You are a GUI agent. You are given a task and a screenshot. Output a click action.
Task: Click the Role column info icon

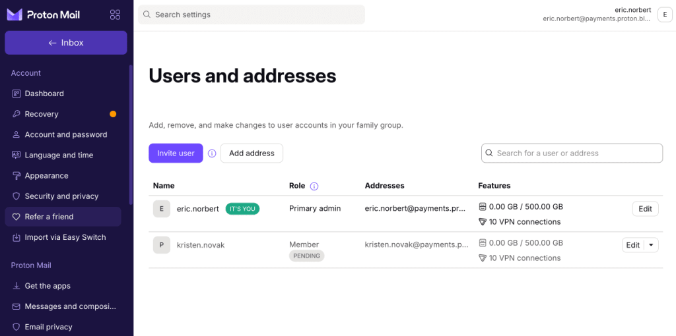tap(314, 186)
